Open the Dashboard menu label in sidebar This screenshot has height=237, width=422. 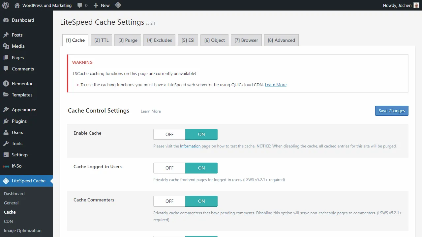click(23, 20)
